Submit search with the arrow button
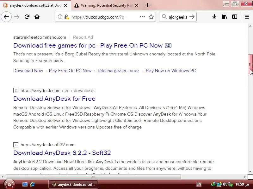Viewport: 253px width, 189px height. pos(192,17)
